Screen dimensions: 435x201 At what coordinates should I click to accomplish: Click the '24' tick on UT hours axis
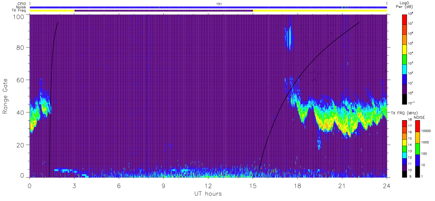387,185
